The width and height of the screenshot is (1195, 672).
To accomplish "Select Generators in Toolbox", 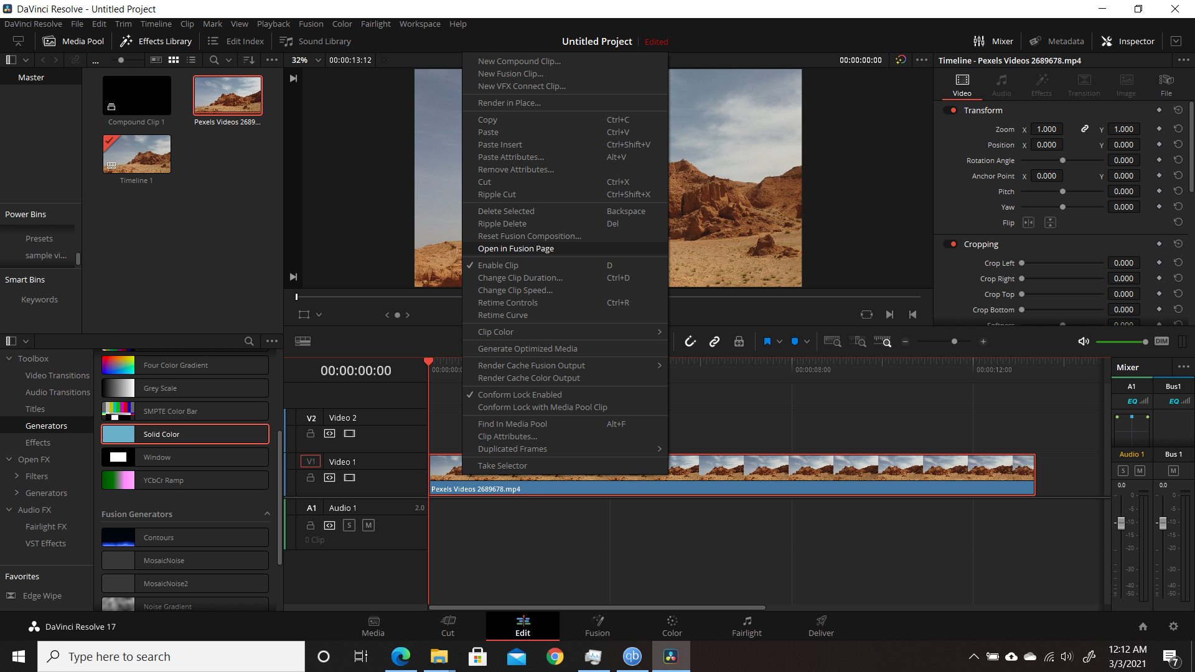I will [x=46, y=426].
